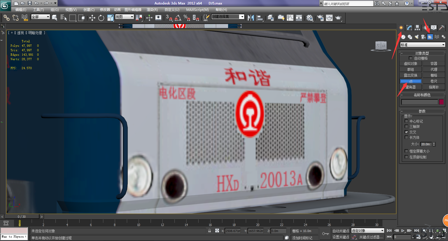The image size is (448, 241).
Task: Choose Rectangular Selection Region tool
Action: coord(73,18)
